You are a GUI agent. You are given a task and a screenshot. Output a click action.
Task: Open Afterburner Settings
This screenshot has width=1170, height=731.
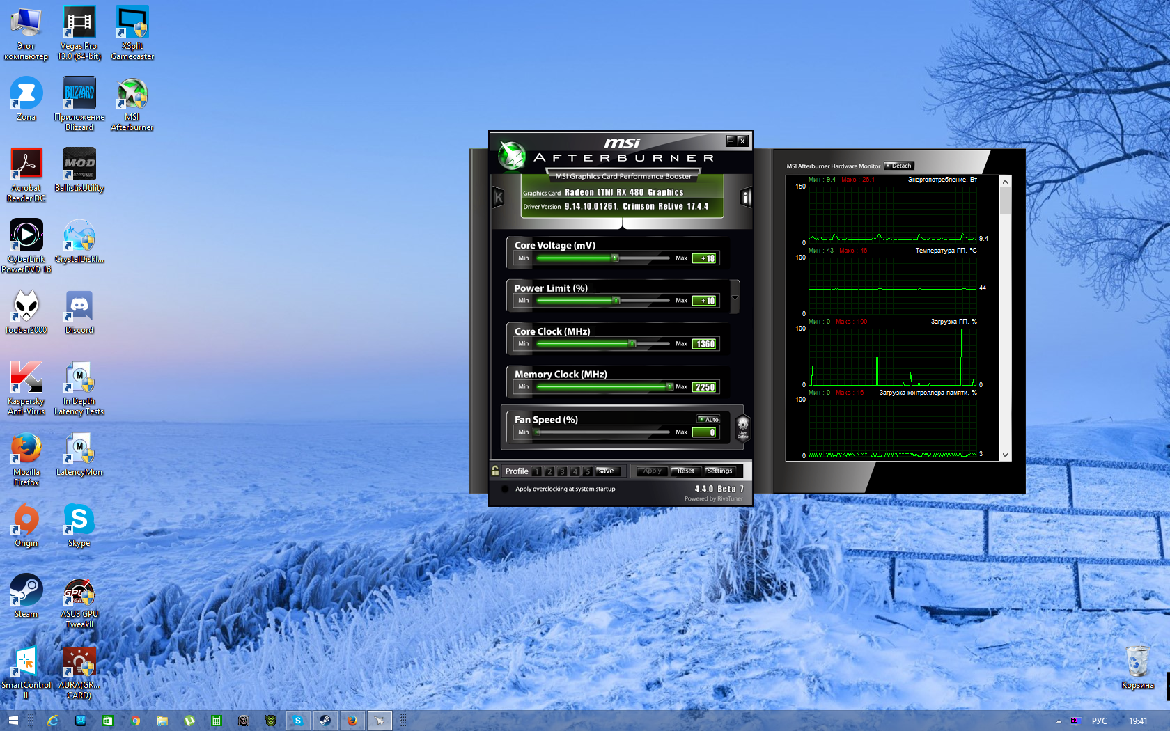tap(719, 471)
